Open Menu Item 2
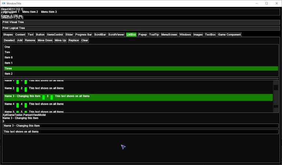Viewport: 282px width, 165px height. pos(30,12)
